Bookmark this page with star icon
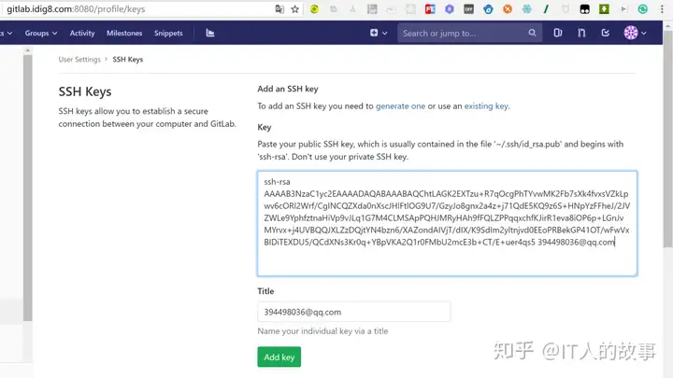Viewport: 673px width, 378px height. pyautogui.click(x=294, y=9)
